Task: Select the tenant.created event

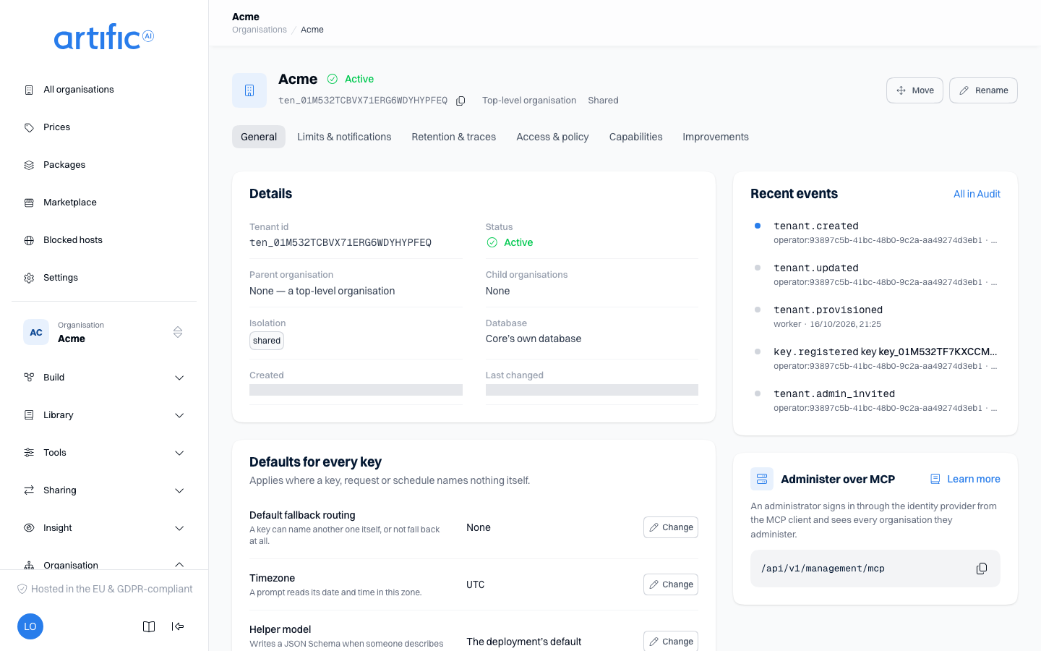Action: (x=875, y=233)
